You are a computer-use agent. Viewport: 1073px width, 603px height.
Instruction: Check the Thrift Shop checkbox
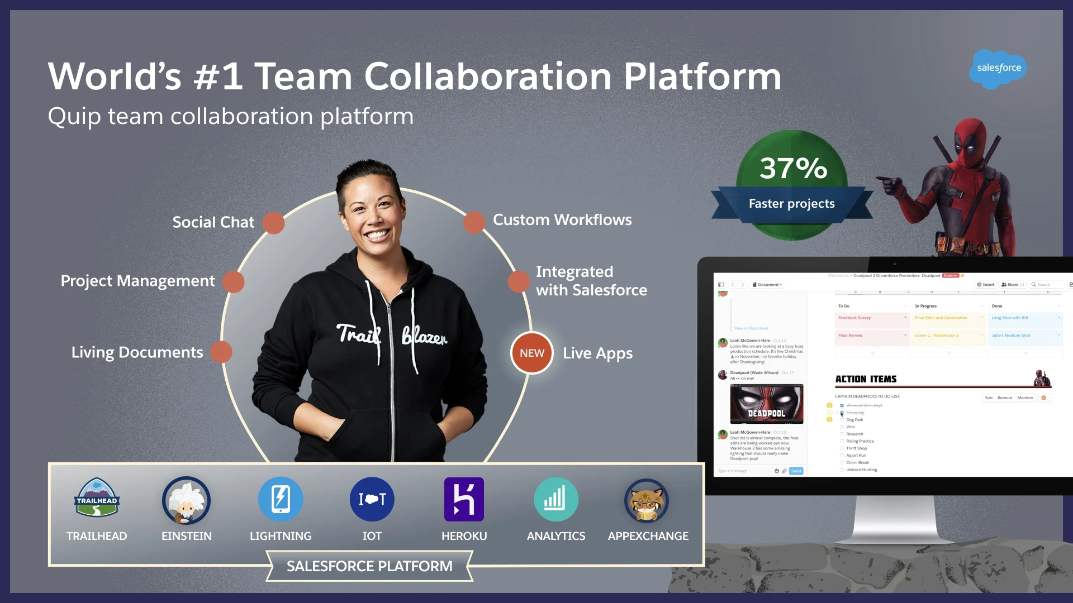pyautogui.click(x=842, y=448)
